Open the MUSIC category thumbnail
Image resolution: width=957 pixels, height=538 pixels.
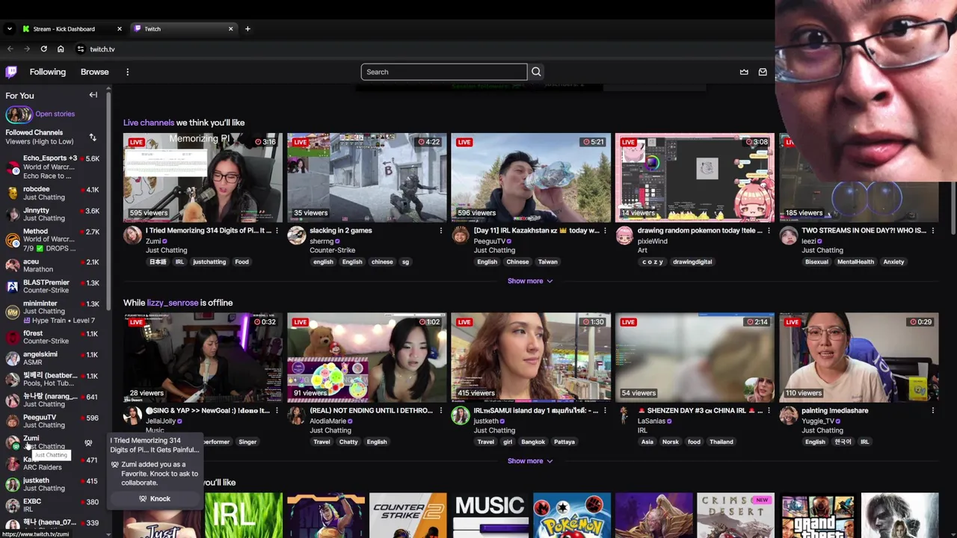pos(490,515)
